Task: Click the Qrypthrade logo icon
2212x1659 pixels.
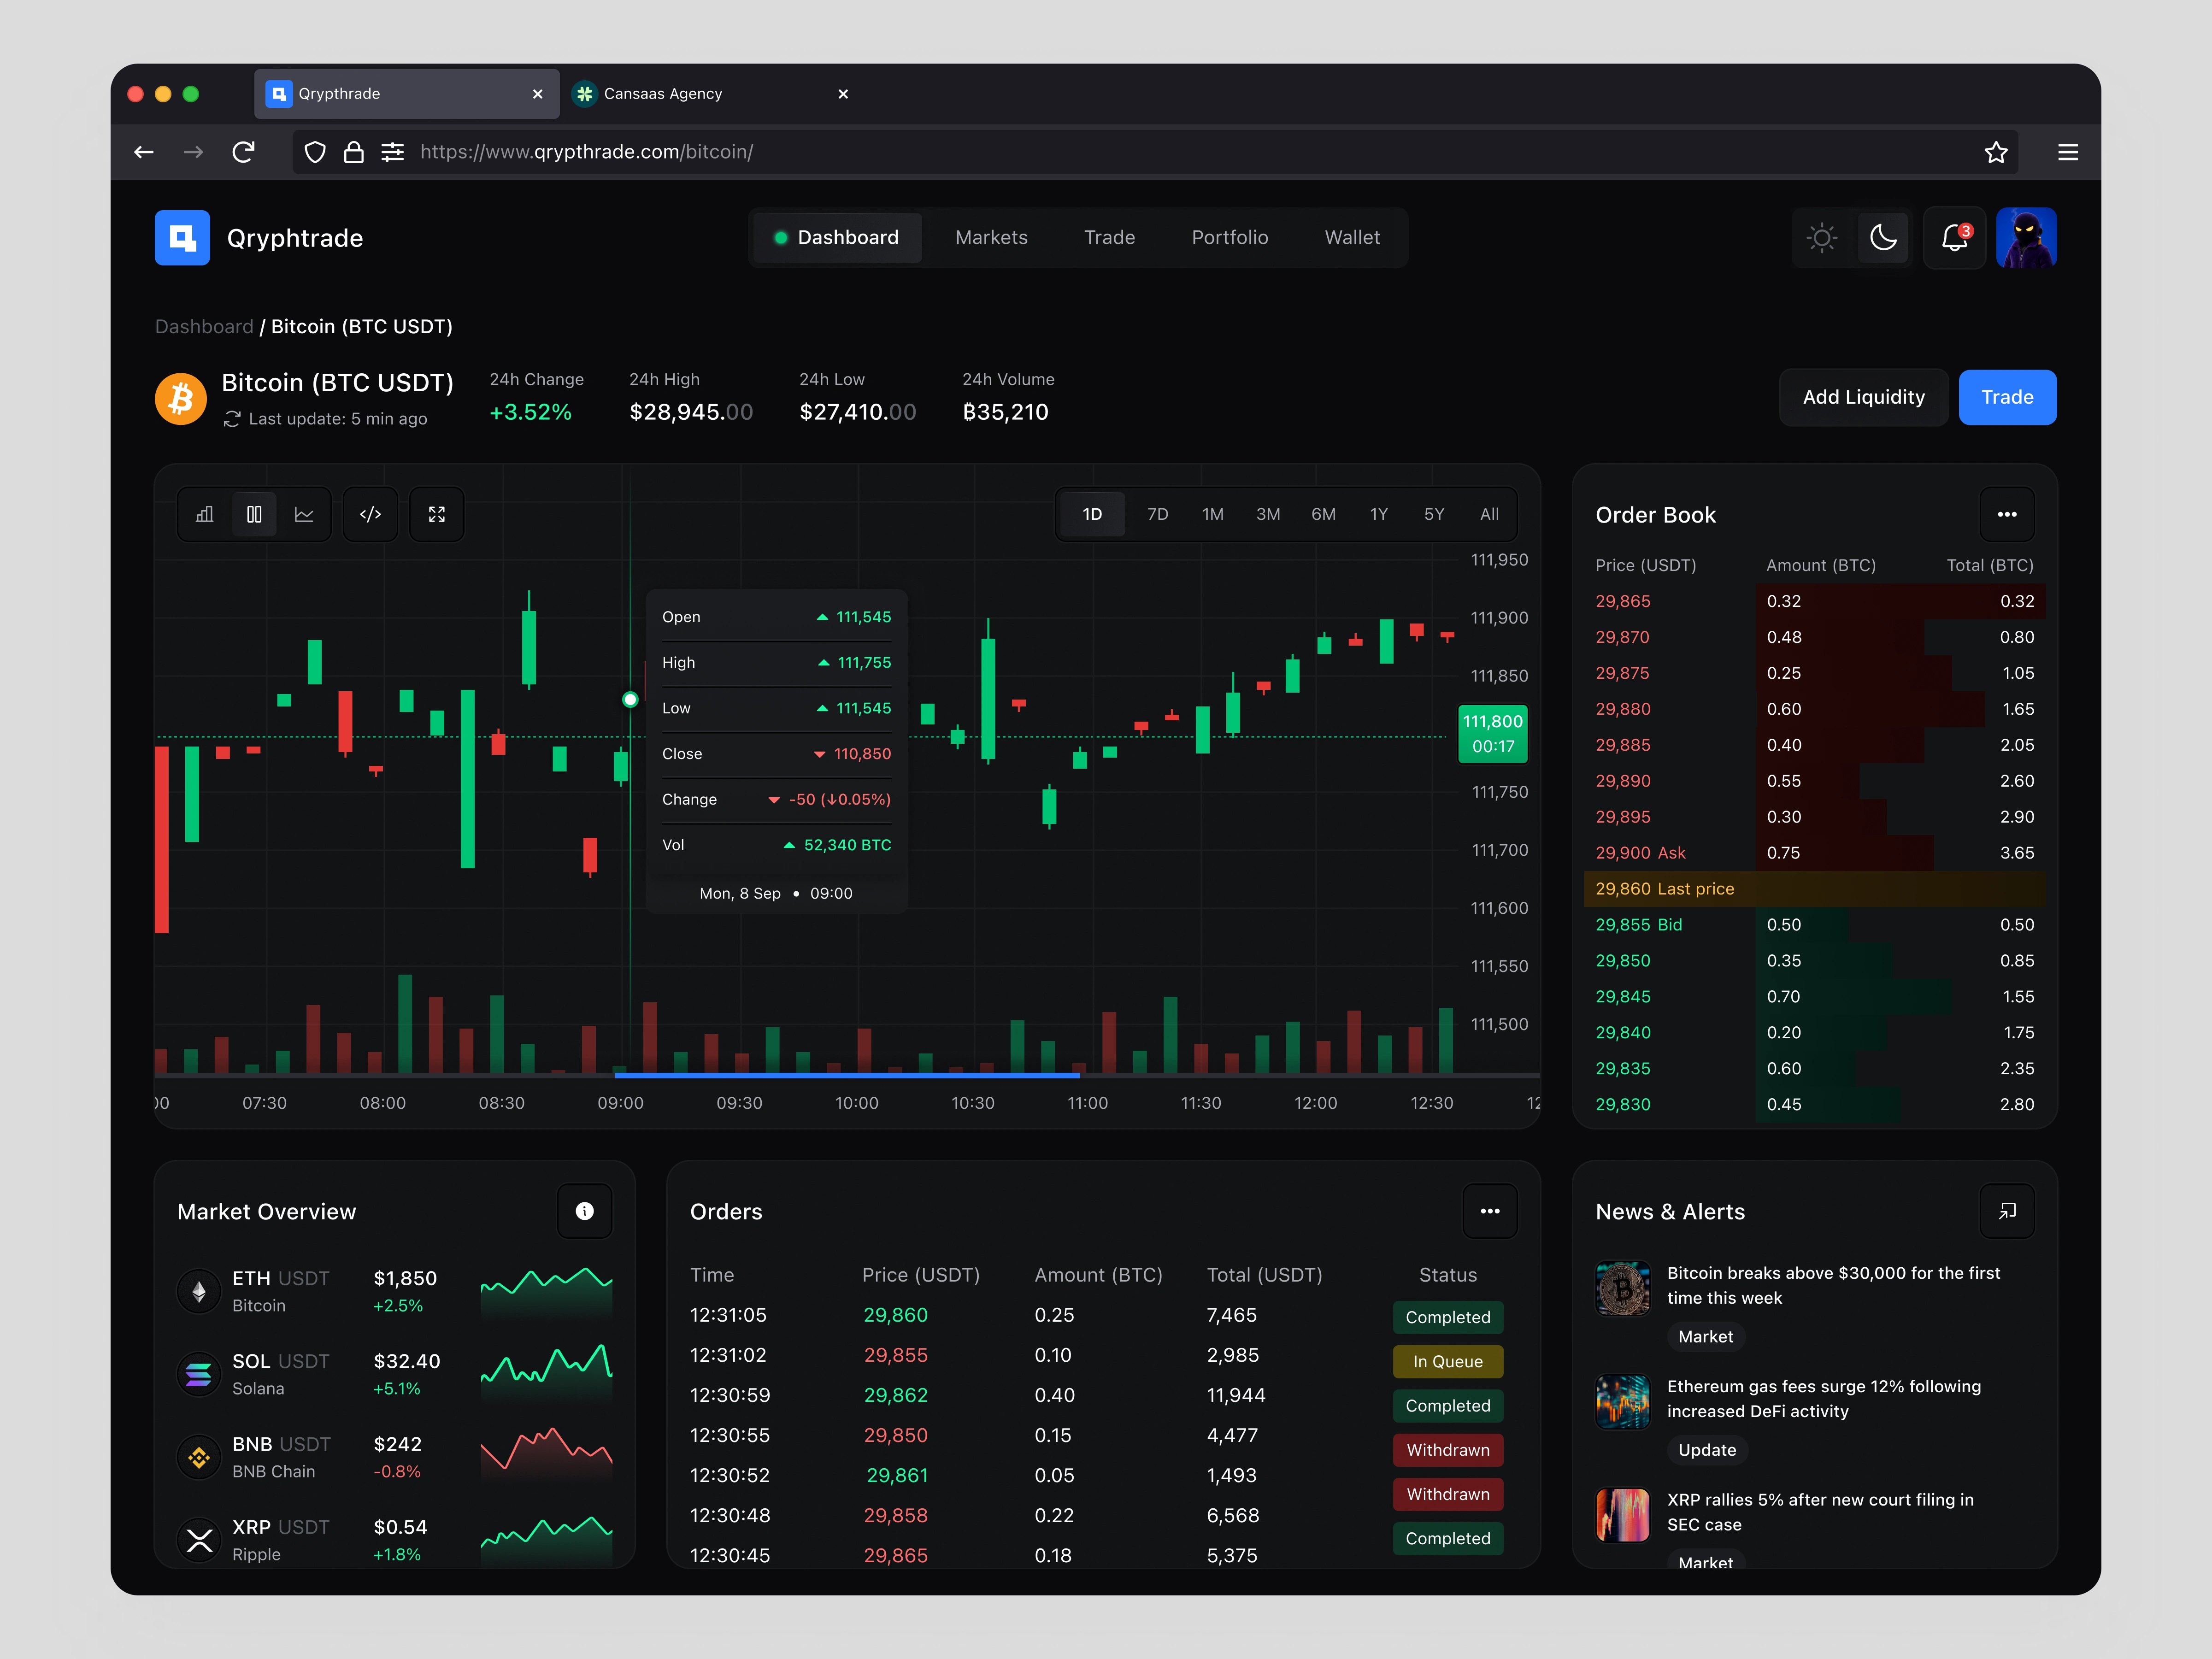Action: click(182, 238)
